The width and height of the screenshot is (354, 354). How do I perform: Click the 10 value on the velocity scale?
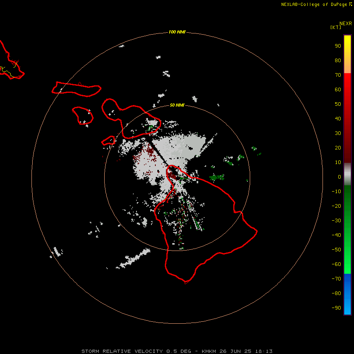tap(338, 162)
